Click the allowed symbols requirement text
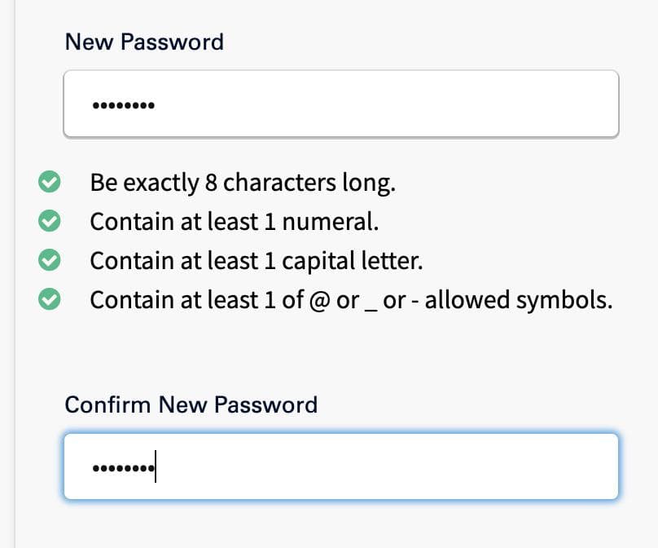The image size is (658, 548). [351, 300]
